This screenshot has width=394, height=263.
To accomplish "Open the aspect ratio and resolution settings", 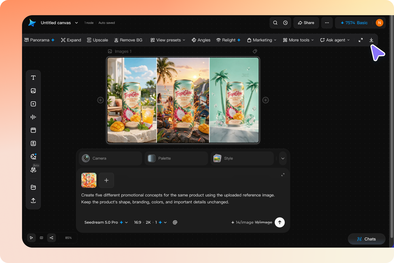I will (150, 222).
